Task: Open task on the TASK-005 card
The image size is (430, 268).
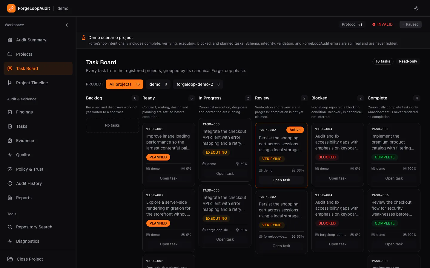Action: click(x=169, y=178)
